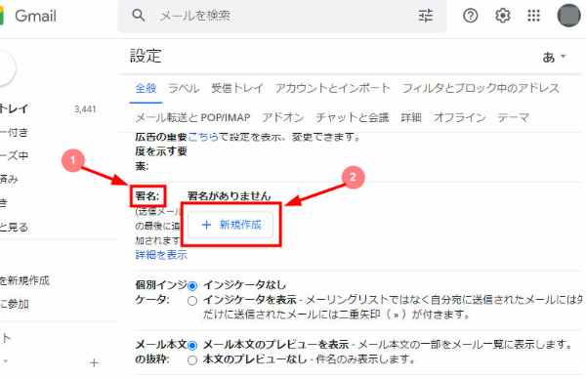Viewport: 586px width, 379px height.
Task: Switch to the テーマ tab
Action: pyautogui.click(x=513, y=118)
